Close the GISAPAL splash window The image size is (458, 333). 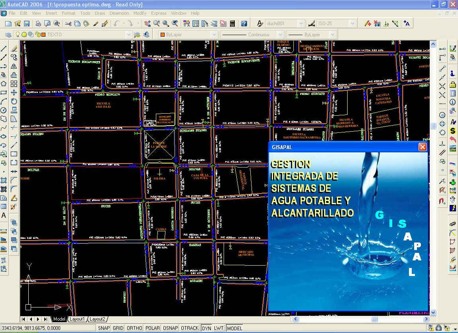[x=423, y=147]
